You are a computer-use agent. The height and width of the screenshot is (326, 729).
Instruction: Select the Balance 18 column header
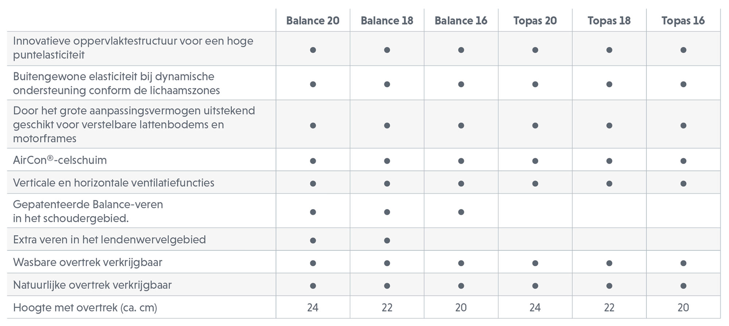pos(387,21)
